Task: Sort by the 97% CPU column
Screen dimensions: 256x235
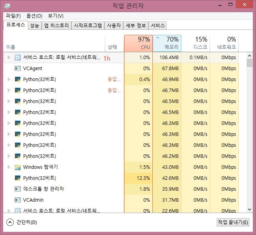Action: 138,43
